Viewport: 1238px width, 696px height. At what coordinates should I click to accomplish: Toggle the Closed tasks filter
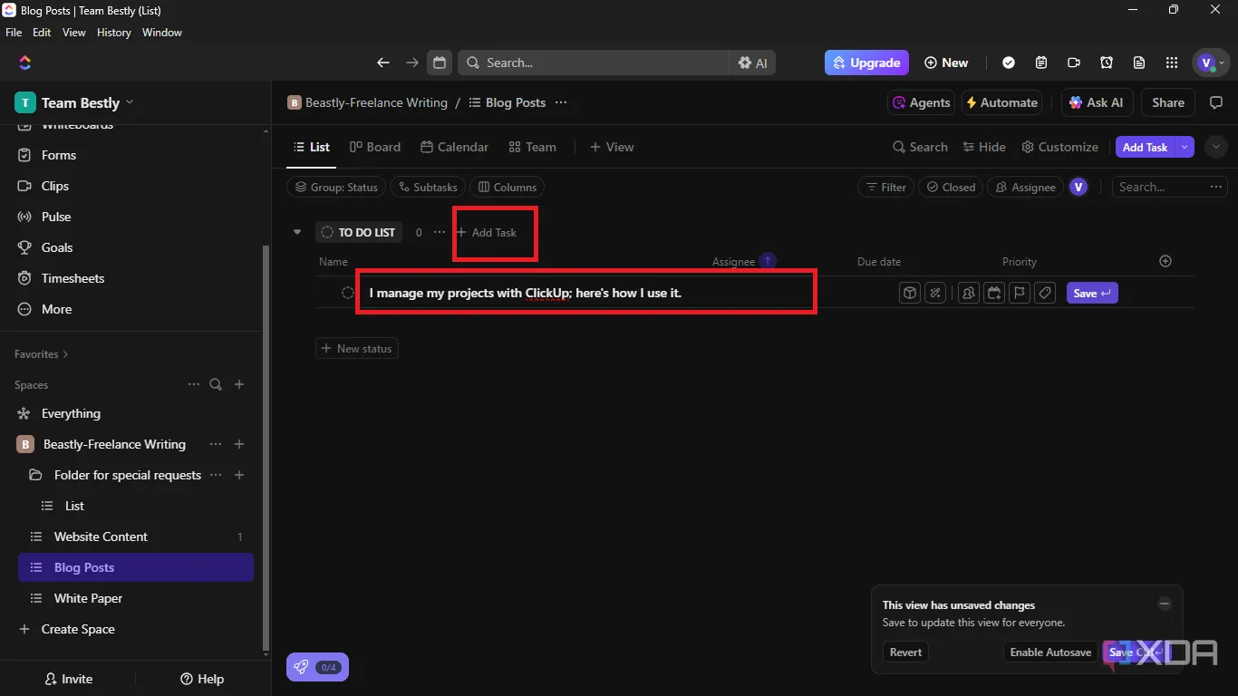(950, 187)
